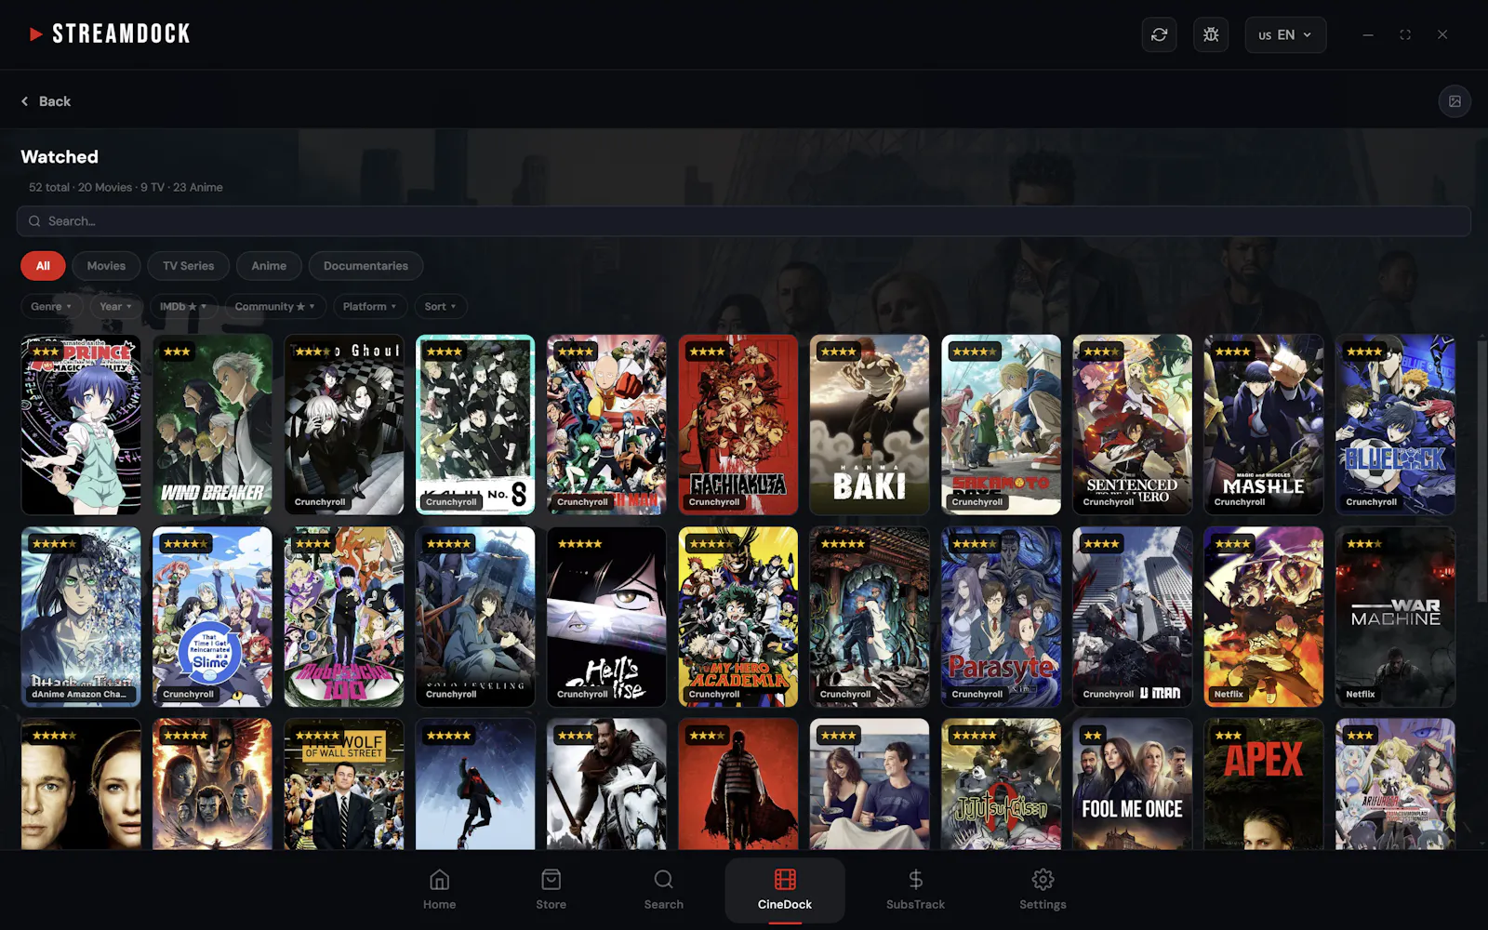Select the Movies category tab

click(106, 266)
